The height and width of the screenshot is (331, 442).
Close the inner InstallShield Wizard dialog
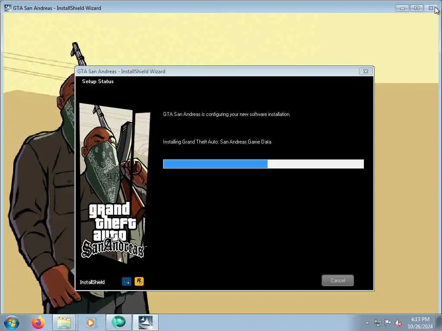[366, 72]
